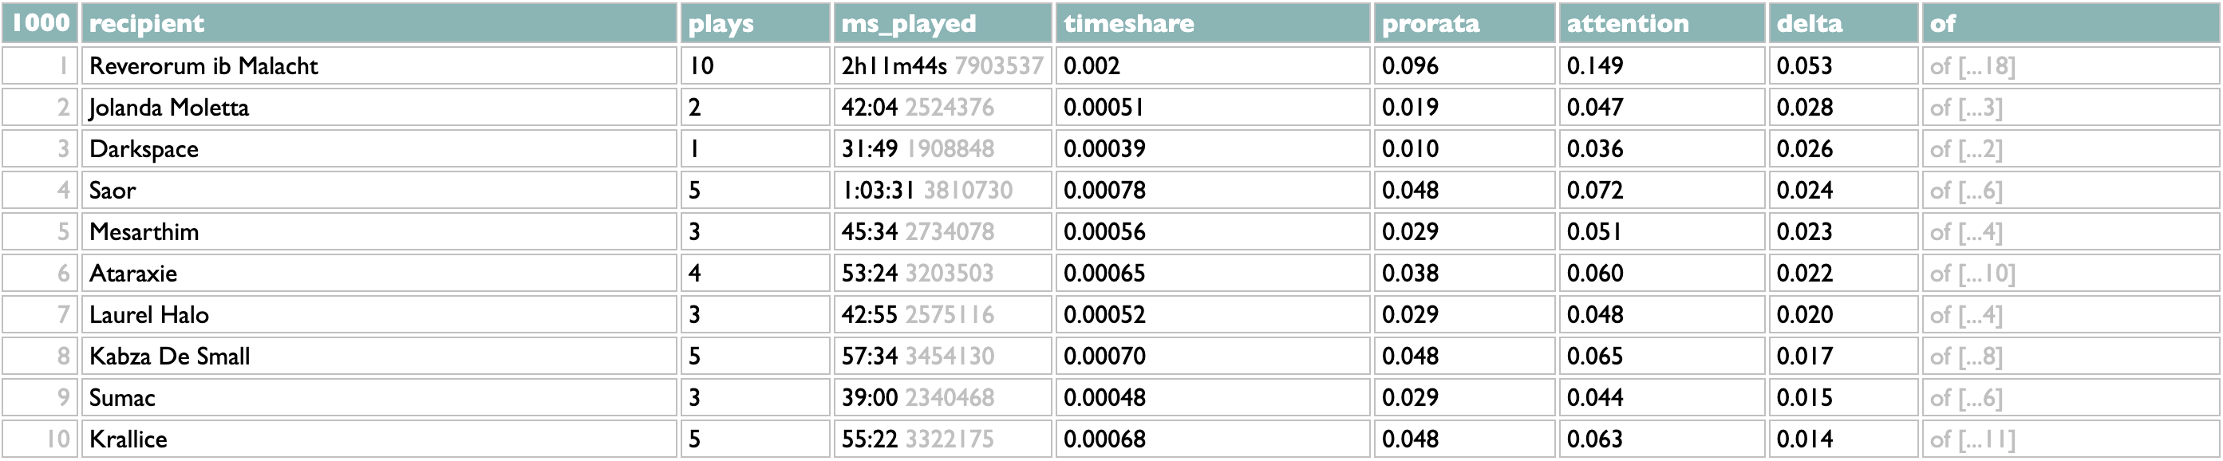Sort by the recipient column header
Image resolution: width=2223 pixels, height=461 pixels.
pos(379,23)
